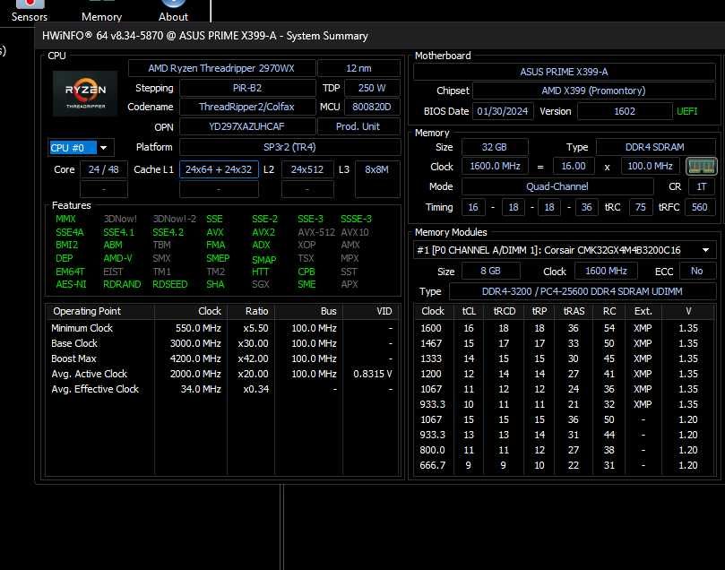Click the greyed AVX-512 feature label
Screen dimensions: 725x570
pos(316,232)
